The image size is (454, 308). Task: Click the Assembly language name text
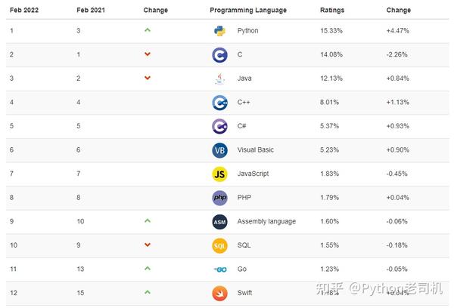[x=266, y=222]
